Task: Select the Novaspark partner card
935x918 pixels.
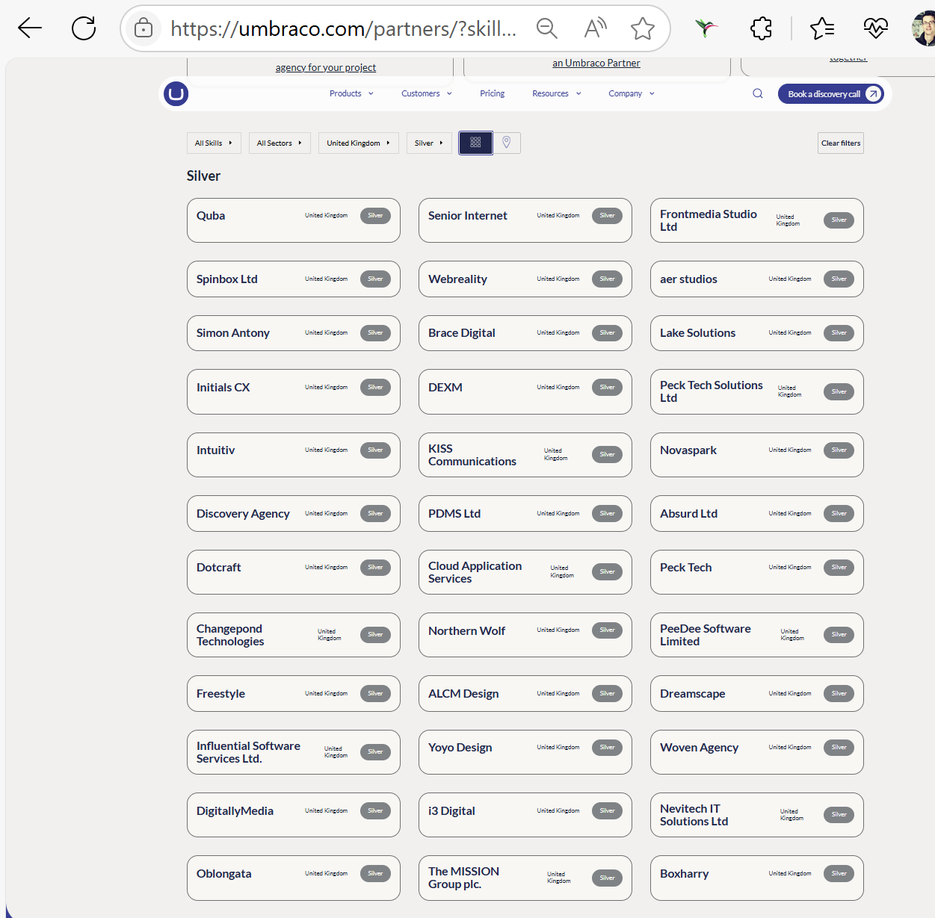Action: (x=757, y=455)
